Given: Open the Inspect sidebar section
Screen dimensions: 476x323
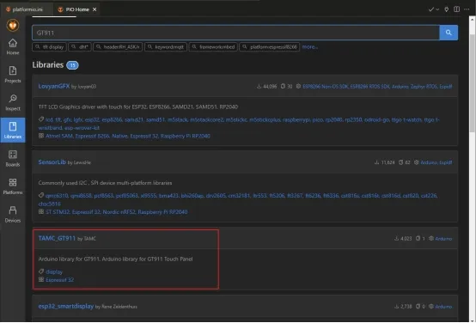Looking at the screenshot, I should (x=13, y=102).
